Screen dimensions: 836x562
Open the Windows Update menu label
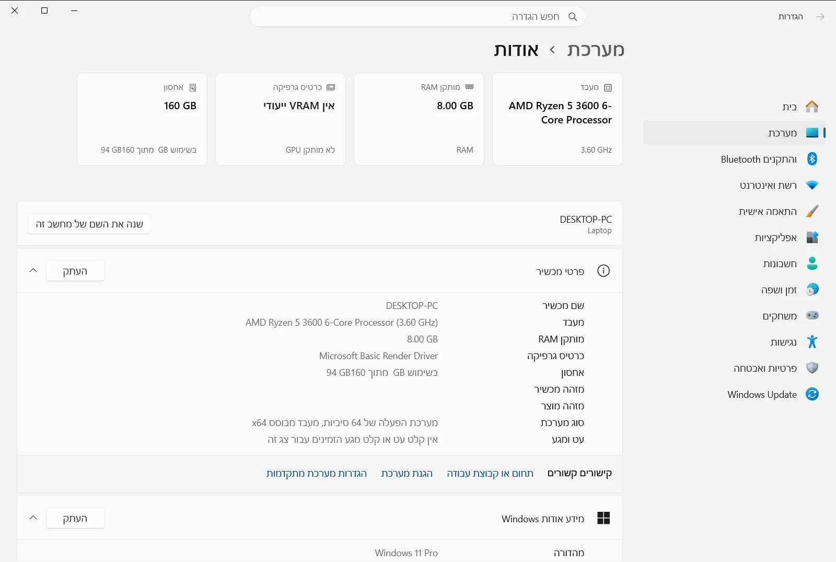[762, 395]
